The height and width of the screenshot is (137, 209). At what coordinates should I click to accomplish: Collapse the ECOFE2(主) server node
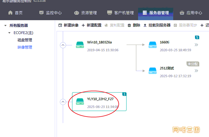click(x=10, y=33)
